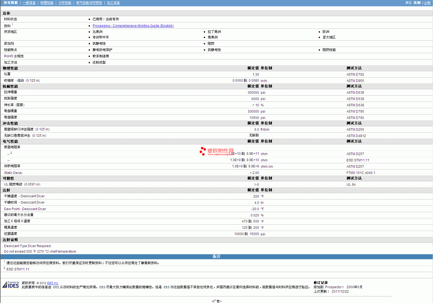Visit the IDES Inc. copyright link
433x303 pixels.
[x=53, y=283]
